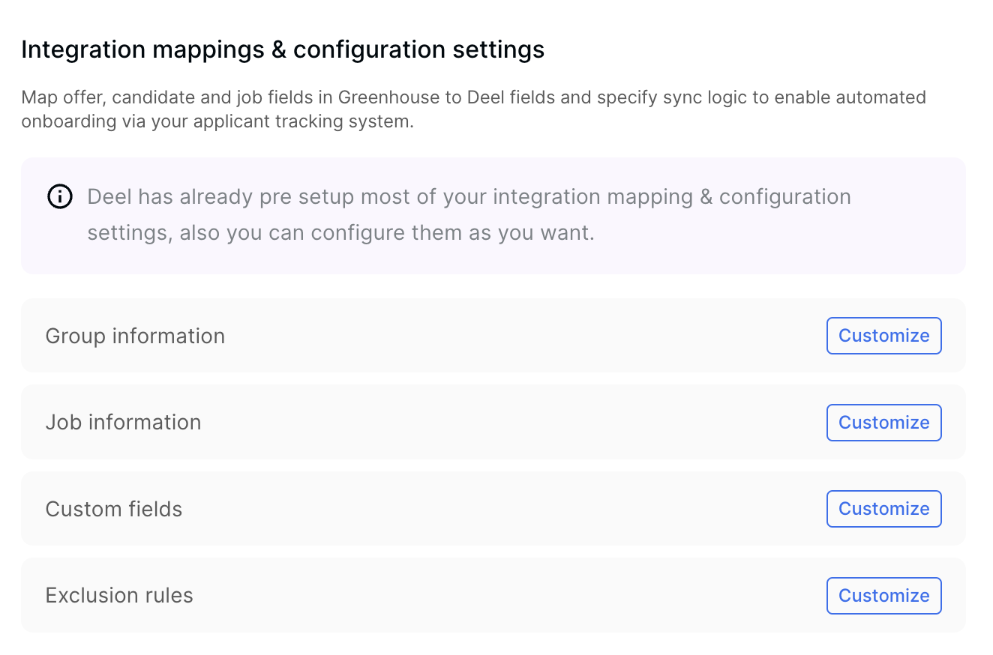The image size is (993, 655).
Task: Click Customize for Job information
Action: pyautogui.click(x=883, y=422)
